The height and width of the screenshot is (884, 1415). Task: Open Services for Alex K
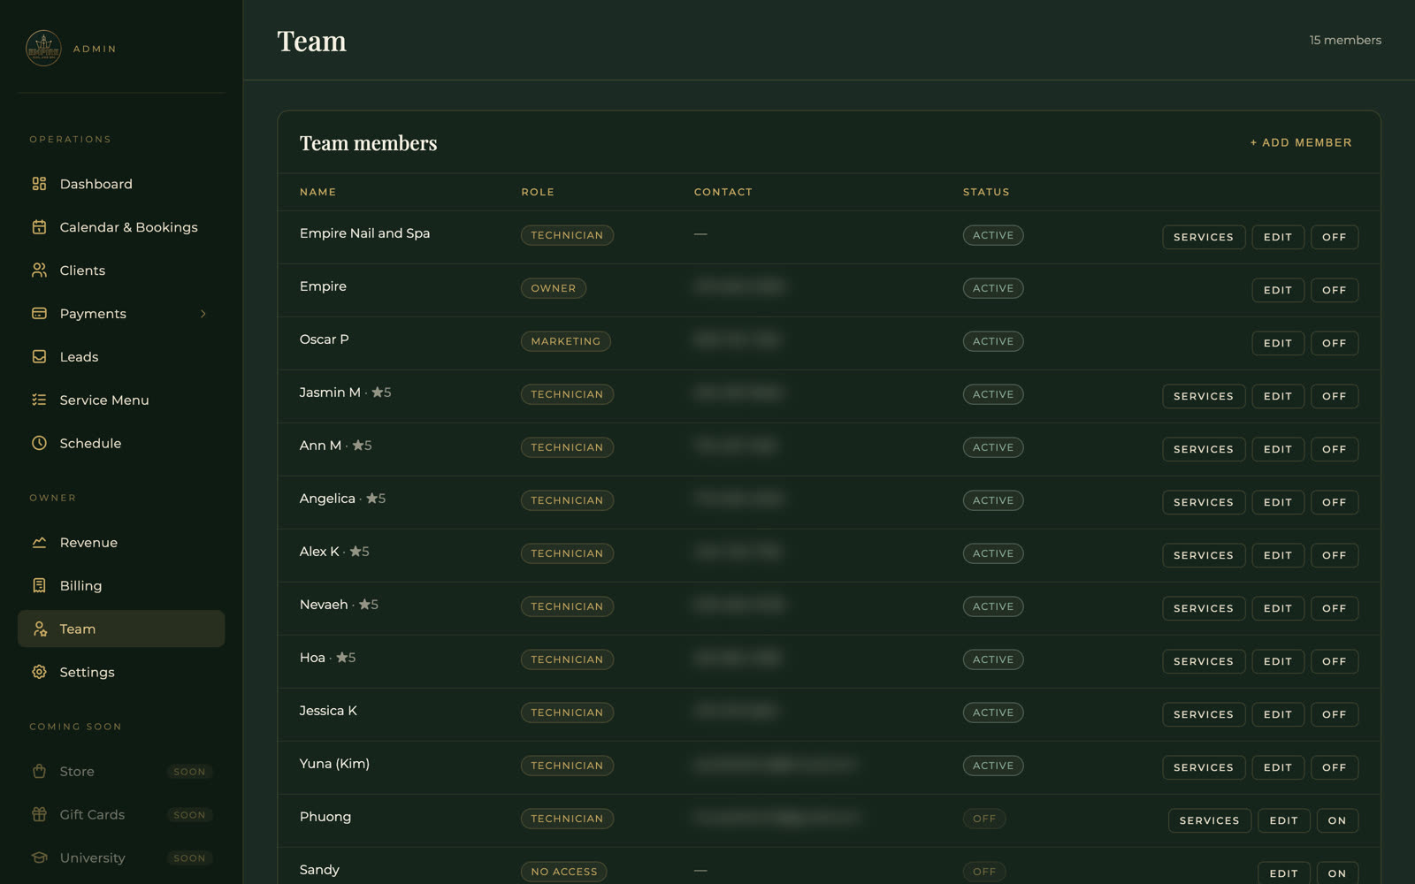1204,555
